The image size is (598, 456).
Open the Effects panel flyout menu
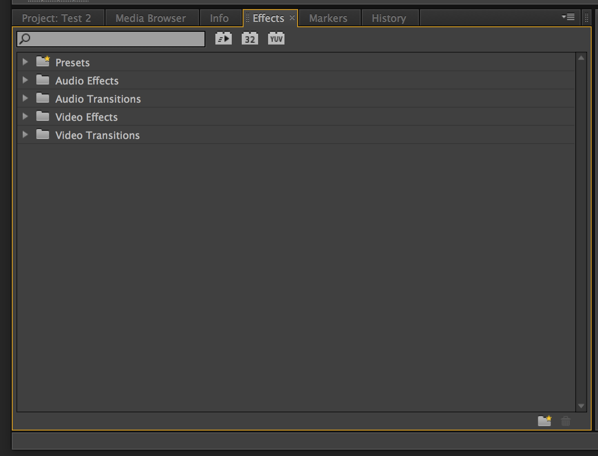[568, 17]
